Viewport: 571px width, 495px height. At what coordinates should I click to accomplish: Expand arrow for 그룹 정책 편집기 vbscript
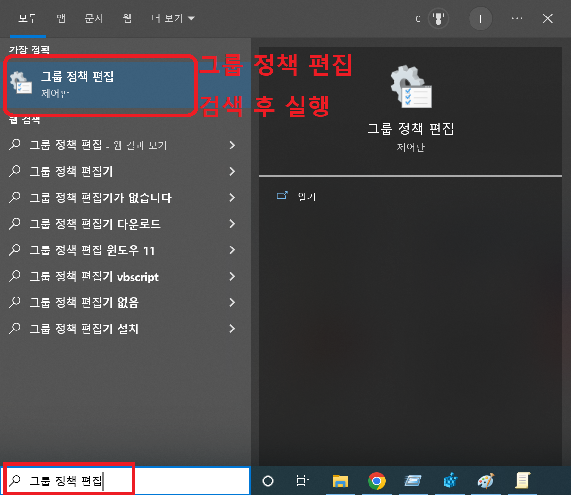point(232,276)
